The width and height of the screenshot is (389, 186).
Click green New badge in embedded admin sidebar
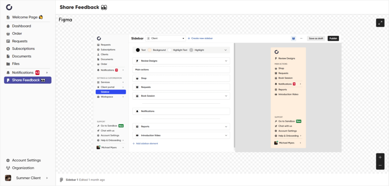[121, 126]
